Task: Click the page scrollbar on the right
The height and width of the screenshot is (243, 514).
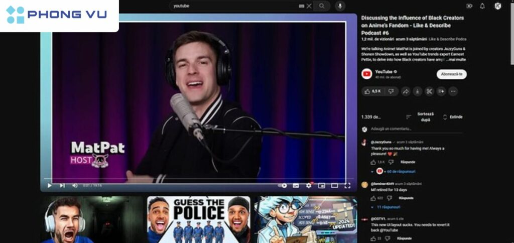Action: pos(512,33)
